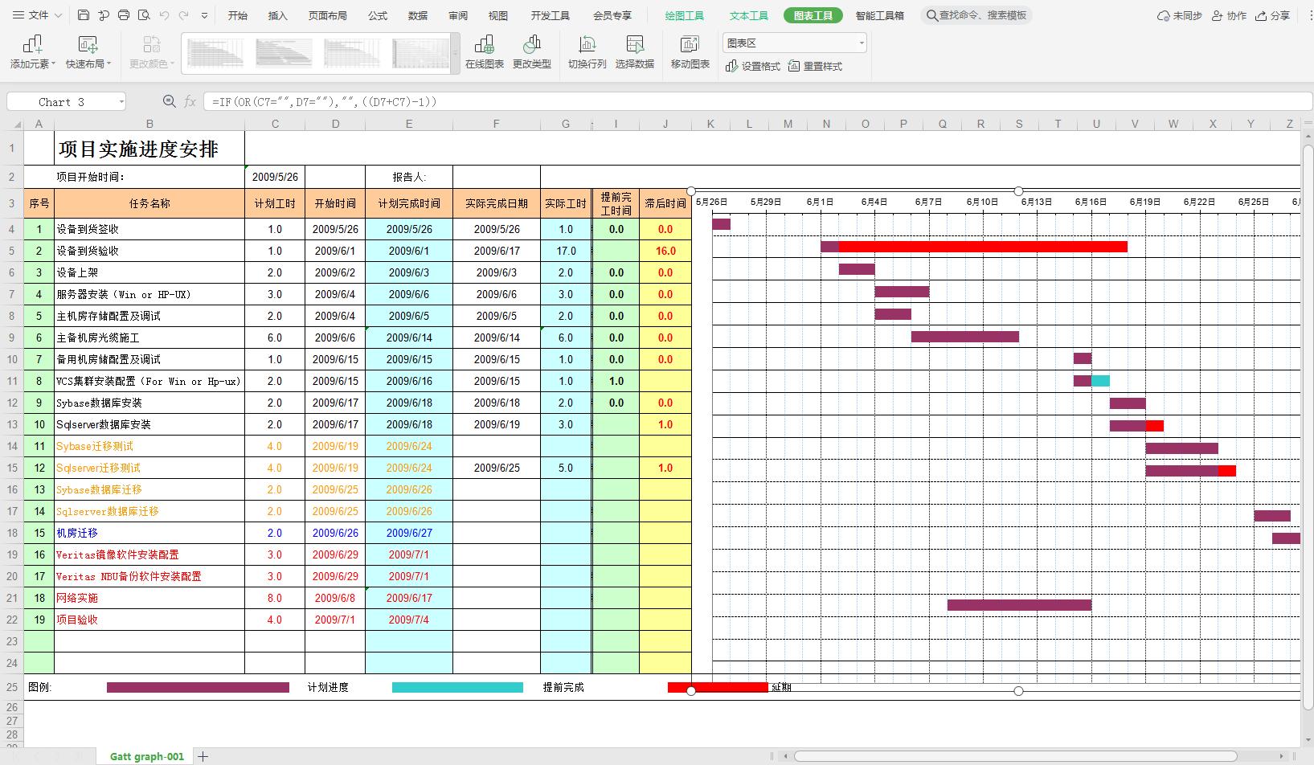This screenshot has height=765, width=1314.
Task: Expand the Chart 3 name box dropdown
Action: [121, 102]
